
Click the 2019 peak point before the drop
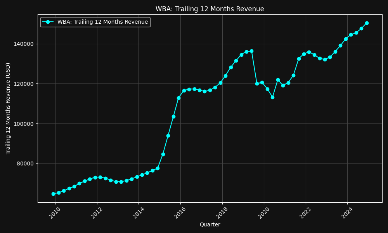click(x=251, y=51)
